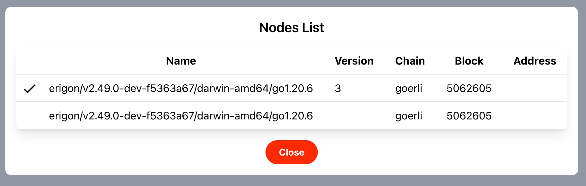Click the Nodes List dialog title
586x186 pixels.
(x=292, y=27)
